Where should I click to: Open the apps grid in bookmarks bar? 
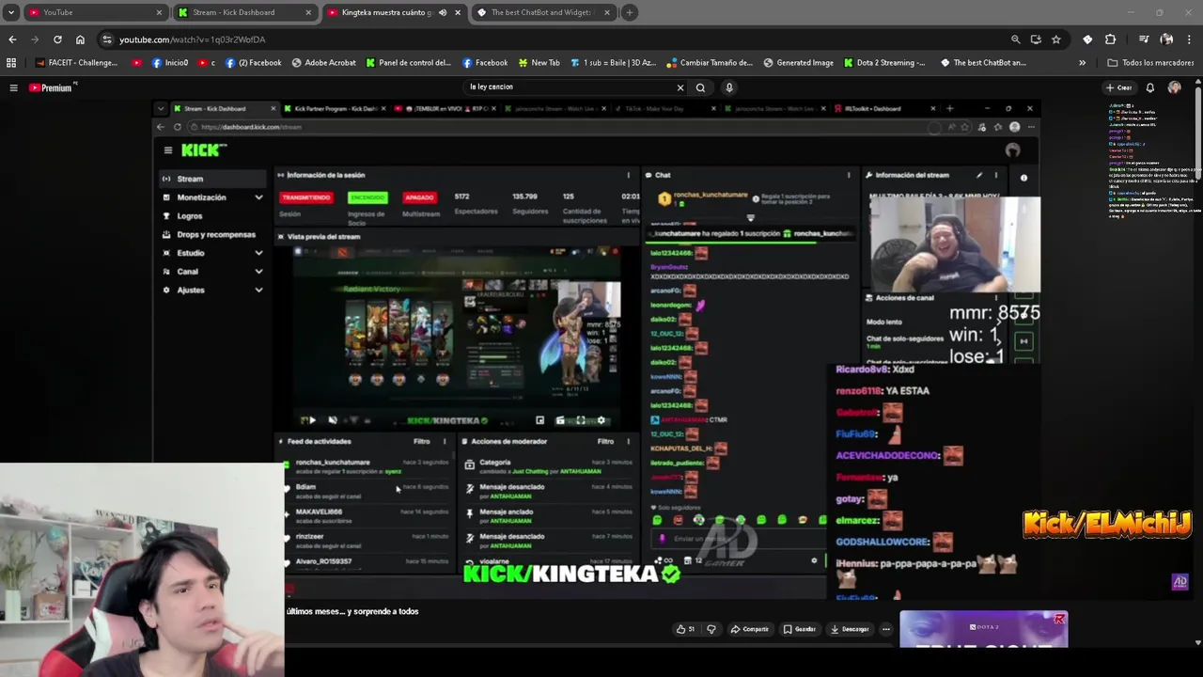point(11,63)
